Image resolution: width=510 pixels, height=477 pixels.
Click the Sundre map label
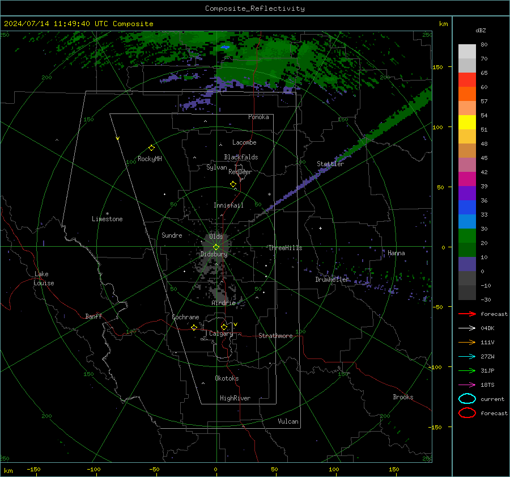point(172,235)
